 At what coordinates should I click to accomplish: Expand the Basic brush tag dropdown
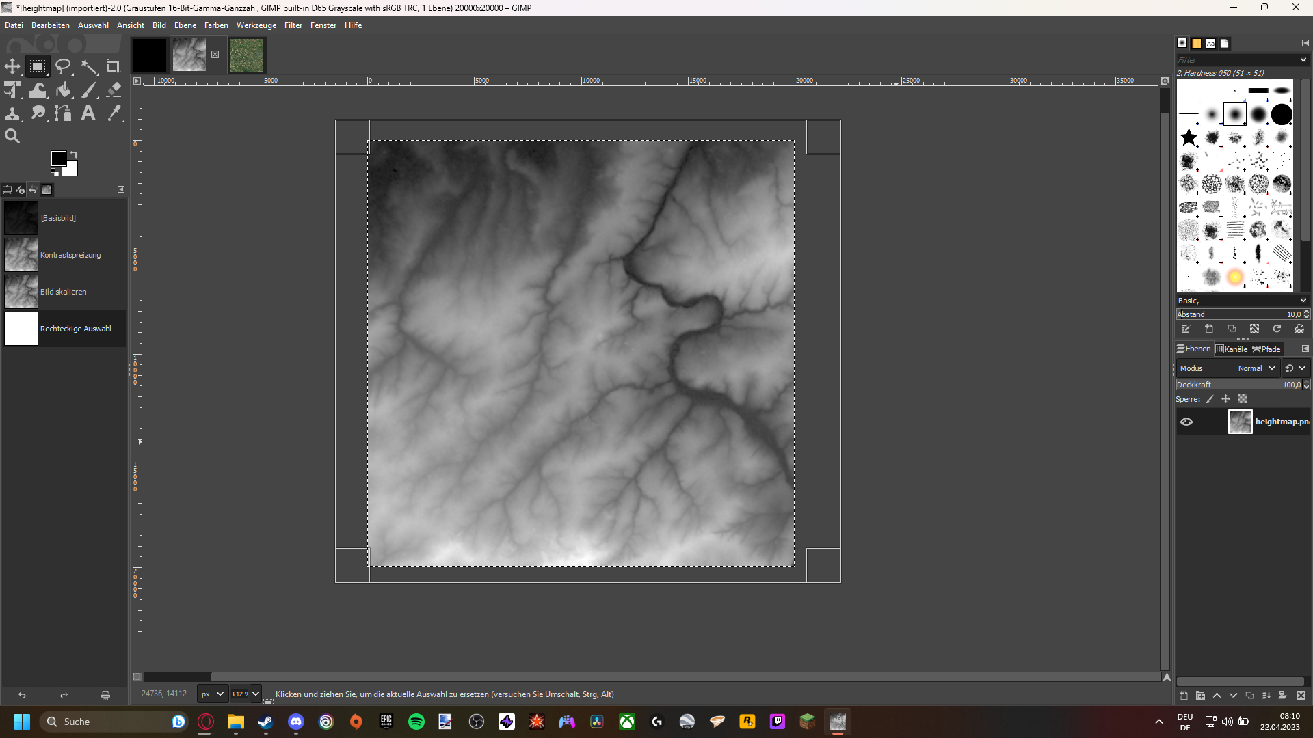(x=1303, y=301)
